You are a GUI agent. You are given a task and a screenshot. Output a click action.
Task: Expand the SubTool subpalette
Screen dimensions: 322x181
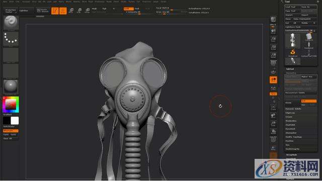(x=290, y=69)
